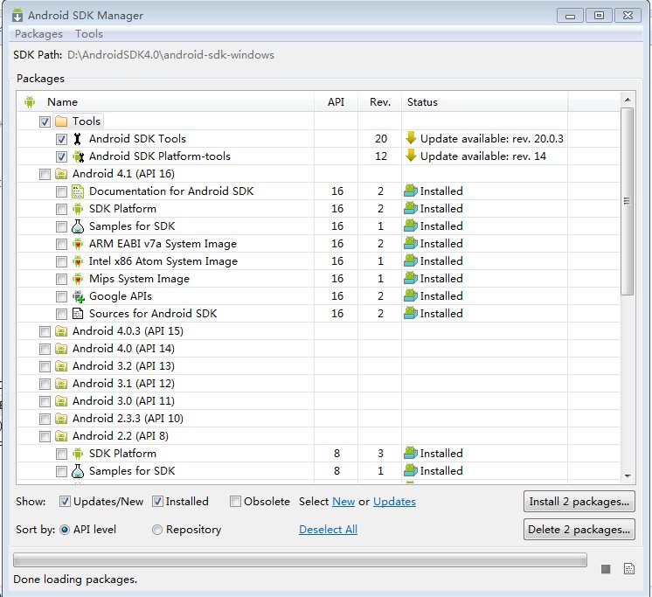Click the Documentation for Android SDK icon

pyautogui.click(x=78, y=191)
